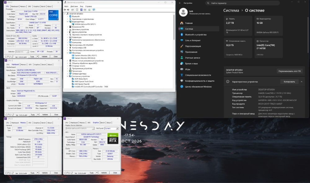The width and height of the screenshot is (310, 183).
Task: Expand the Сетевые адаптеры node in Device Manager
Action: [68, 74]
